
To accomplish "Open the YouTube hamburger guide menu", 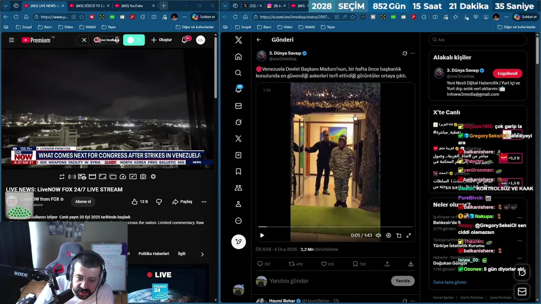I will [x=11, y=40].
